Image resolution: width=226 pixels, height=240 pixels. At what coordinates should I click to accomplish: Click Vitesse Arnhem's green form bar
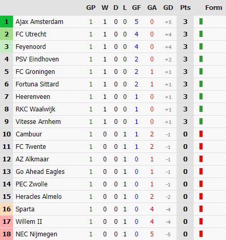(x=201, y=121)
